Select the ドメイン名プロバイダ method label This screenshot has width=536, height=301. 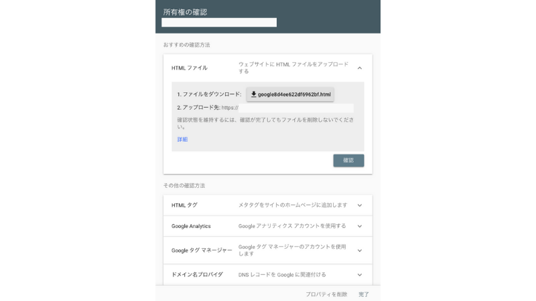197,275
